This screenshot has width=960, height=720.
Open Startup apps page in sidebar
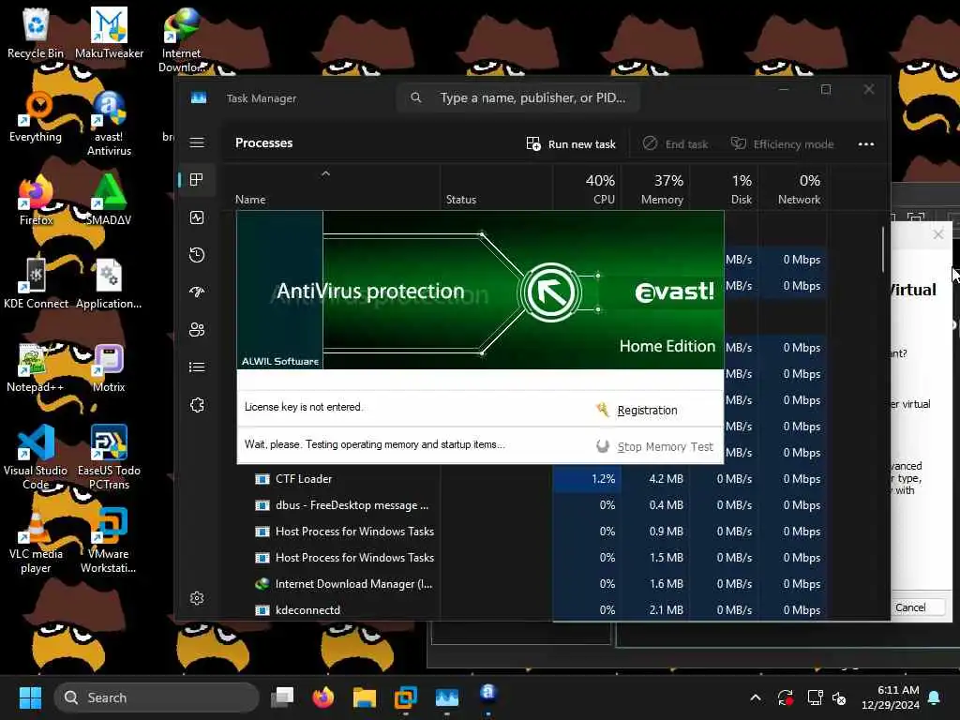(197, 292)
